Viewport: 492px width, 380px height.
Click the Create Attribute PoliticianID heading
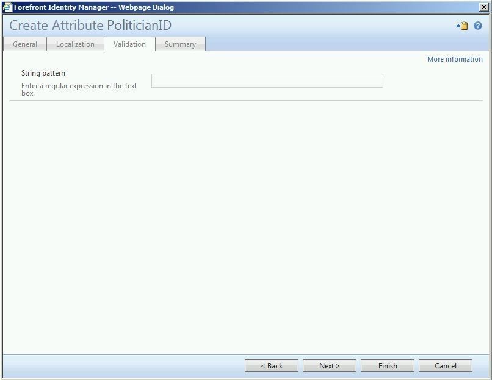click(x=90, y=26)
